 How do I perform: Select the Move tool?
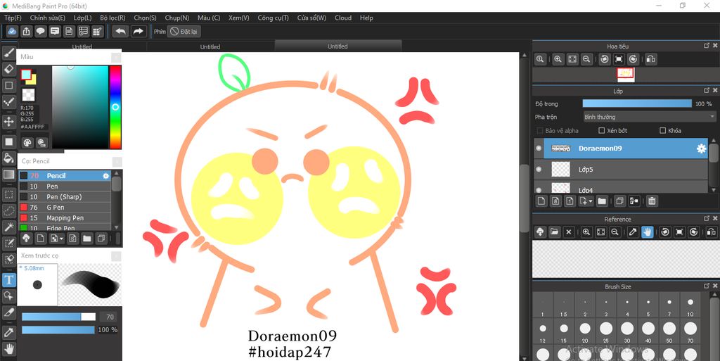8,122
